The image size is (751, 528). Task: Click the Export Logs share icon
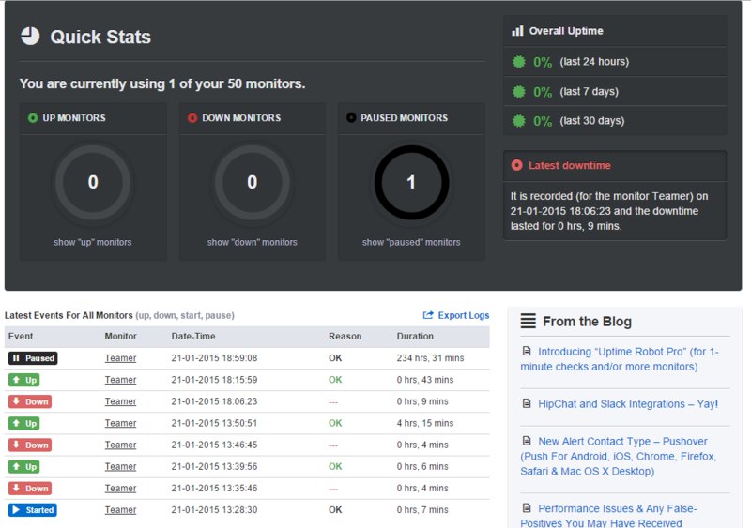click(x=428, y=315)
